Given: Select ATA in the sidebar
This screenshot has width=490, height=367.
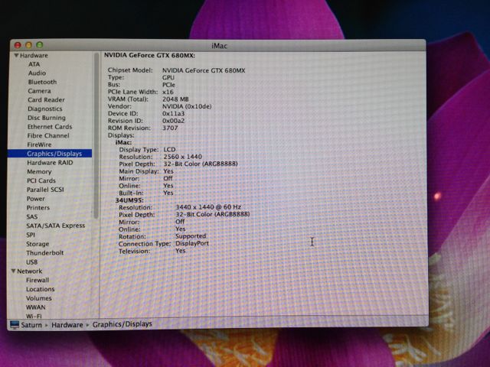Looking at the screenshot, I should click(34, 64).
